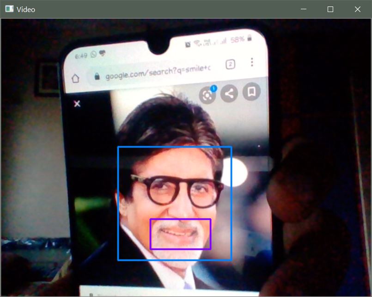Open the three-dot browser menu
Viewport: 372px width, 297px height.
(252, 62)
